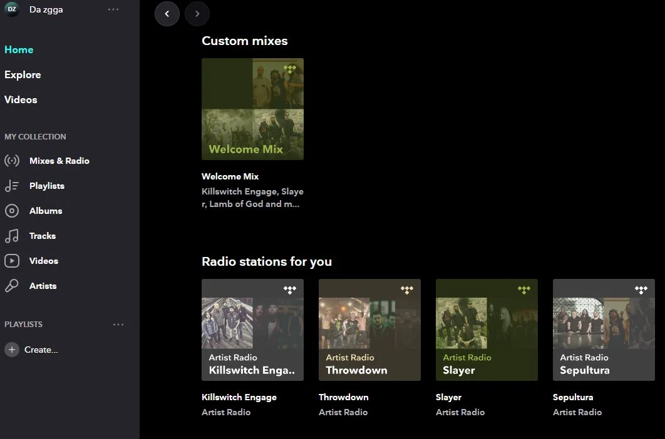Image resolution: width=665 pixels, height=439 pixels.
Task: Click Artist Radio subtitle under Slayer
Action: [460, 412]
